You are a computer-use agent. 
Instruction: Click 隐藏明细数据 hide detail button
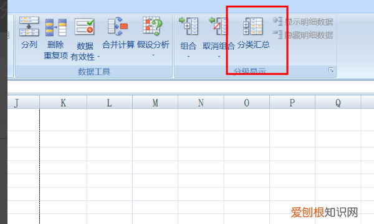pos(303,35)
